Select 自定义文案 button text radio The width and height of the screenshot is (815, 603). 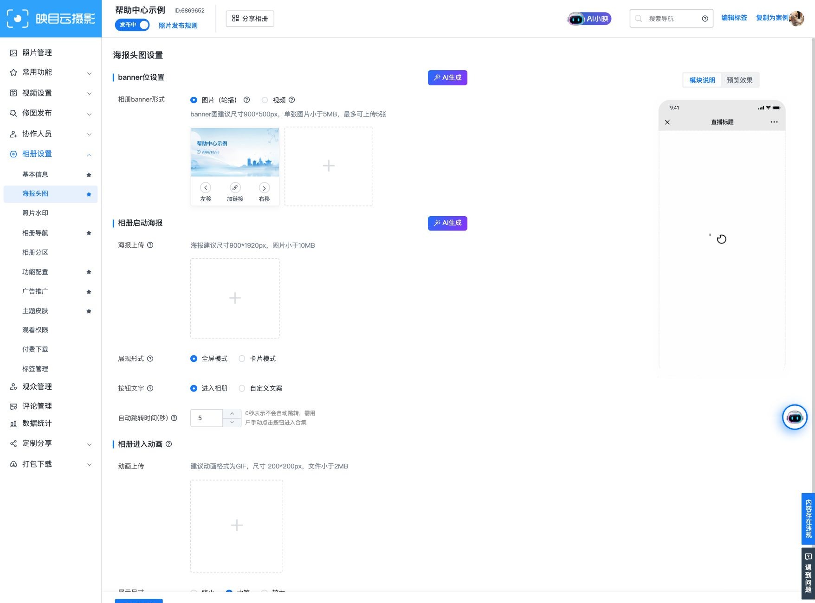click(242, 388)
